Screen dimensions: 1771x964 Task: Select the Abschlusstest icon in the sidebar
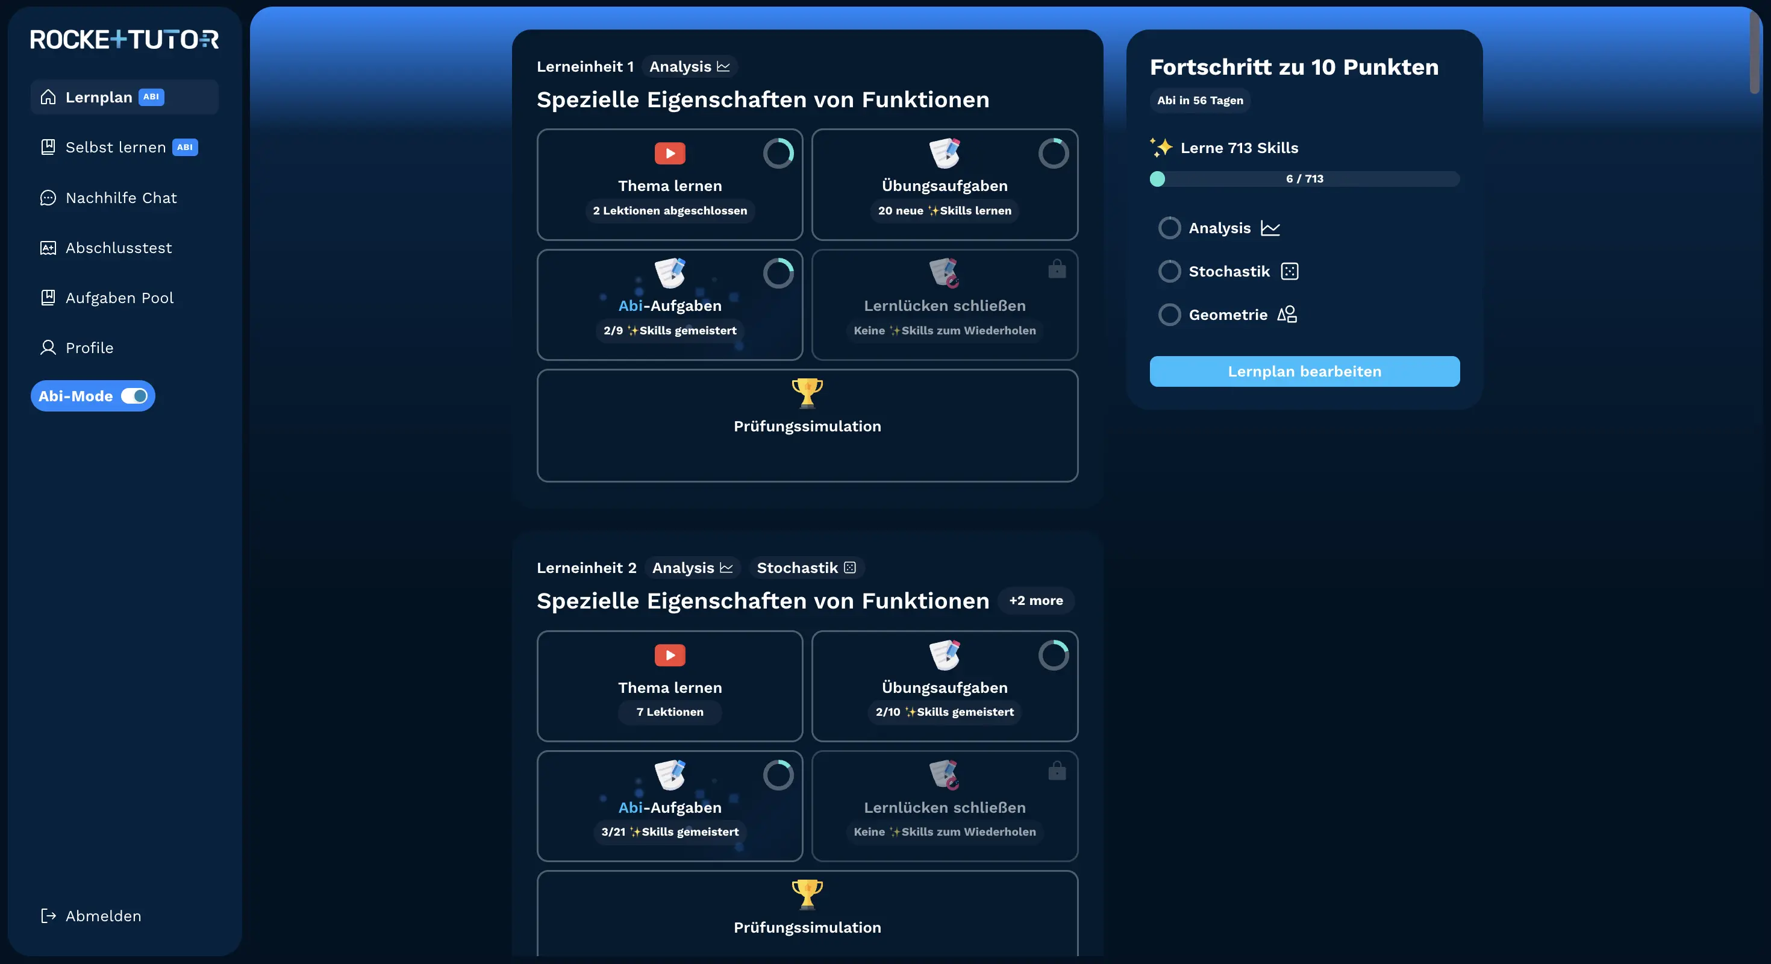click(48, 248)
